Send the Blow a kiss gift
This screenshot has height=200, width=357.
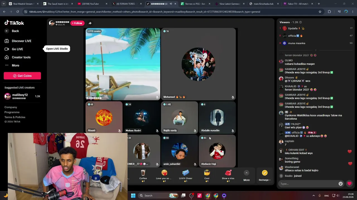228,176
